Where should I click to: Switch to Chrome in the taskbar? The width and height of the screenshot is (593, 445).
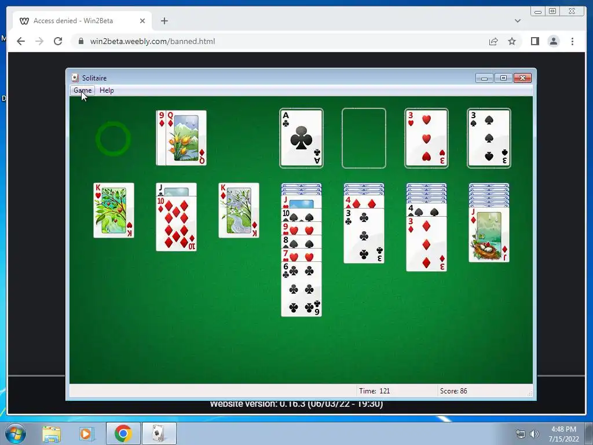tap(123, 433)
